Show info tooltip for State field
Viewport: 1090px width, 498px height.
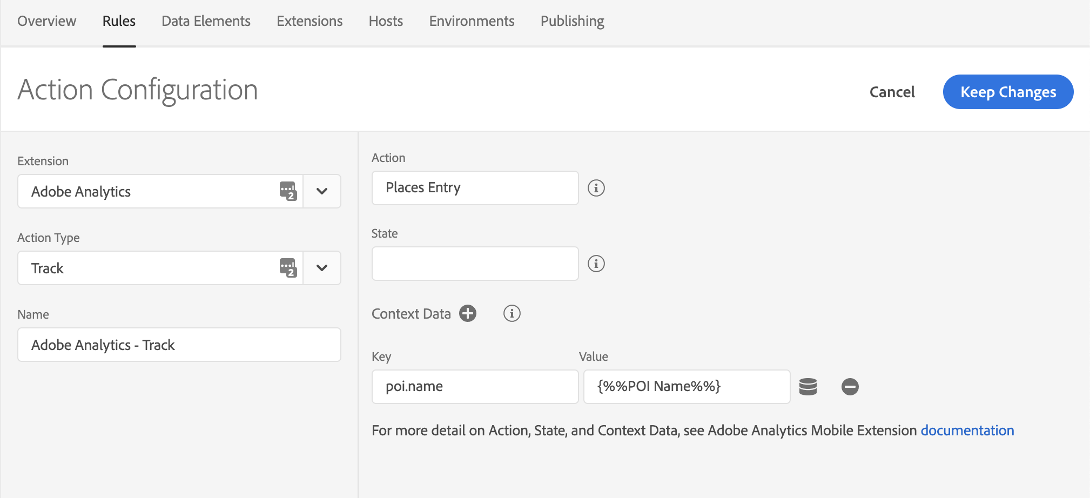coord(596,264)
